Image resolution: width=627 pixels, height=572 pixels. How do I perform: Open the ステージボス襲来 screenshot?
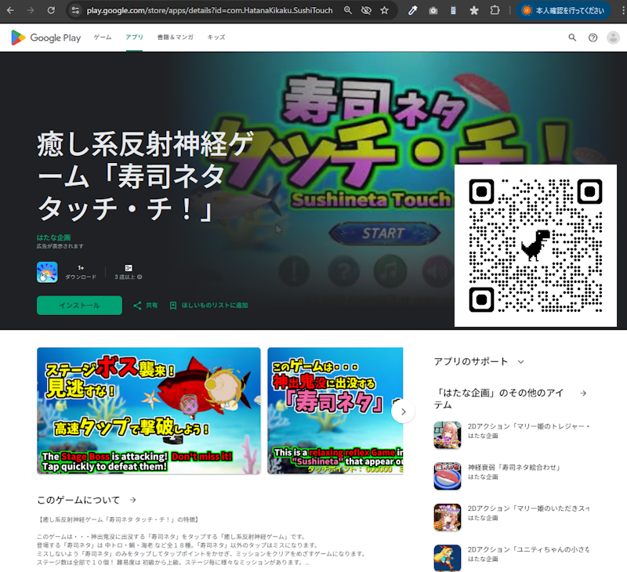pyautogui.click(x=149, y=411)
